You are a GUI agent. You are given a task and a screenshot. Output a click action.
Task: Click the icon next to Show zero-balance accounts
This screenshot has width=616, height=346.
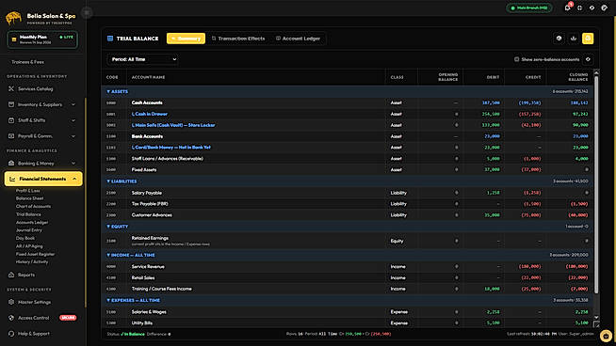tap(588, 59)
